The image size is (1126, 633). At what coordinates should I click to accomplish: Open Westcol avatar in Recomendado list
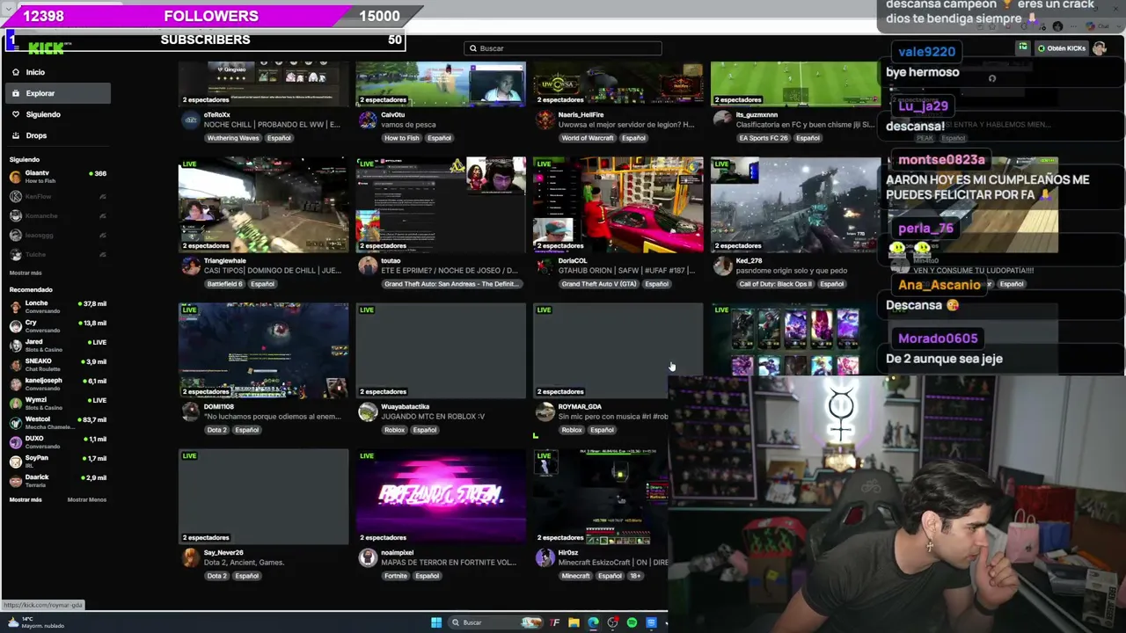click(x=15, y=423)
